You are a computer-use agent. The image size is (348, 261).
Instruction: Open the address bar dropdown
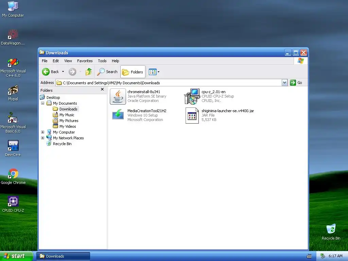click(x=285, y=83)
